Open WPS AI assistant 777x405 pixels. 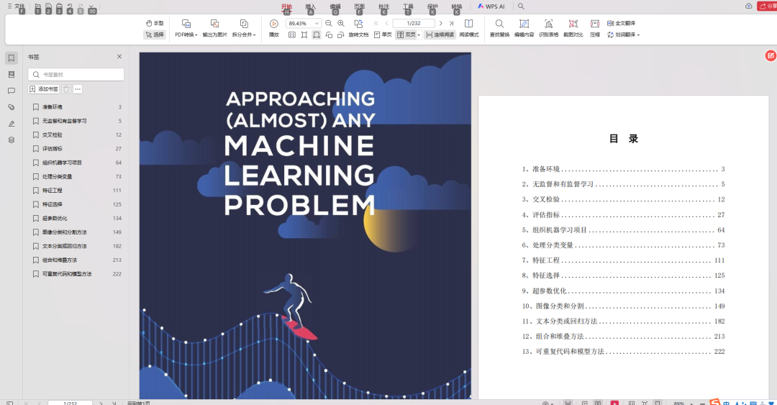click(491, 6)
